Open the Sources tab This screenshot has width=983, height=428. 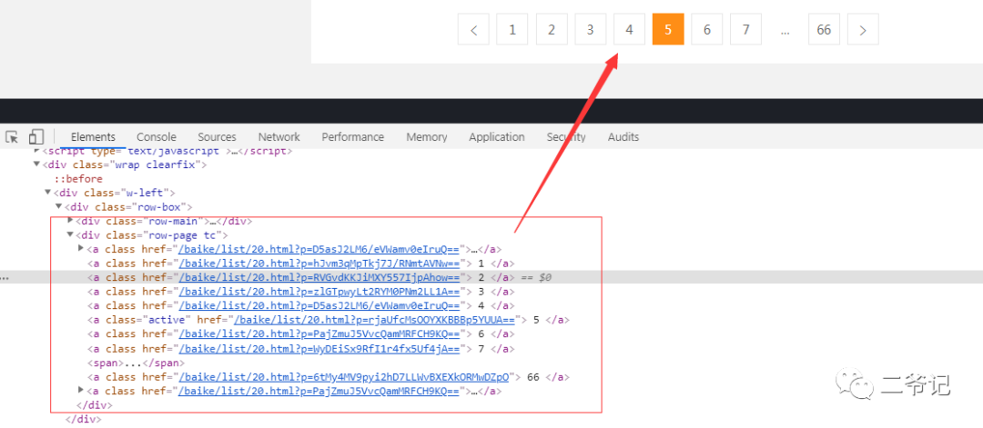[217, 137]
